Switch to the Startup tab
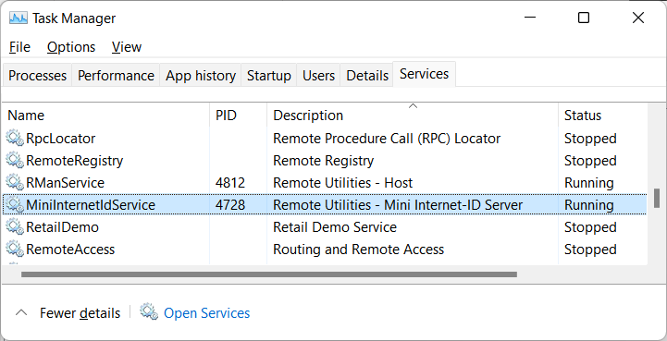 [x=269, y=76]
